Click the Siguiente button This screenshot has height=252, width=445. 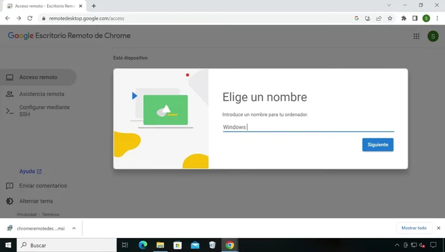378,145
